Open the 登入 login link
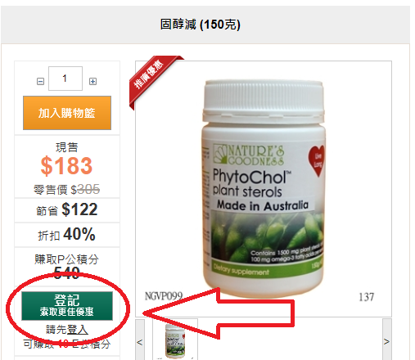This screenshot has height=360, width=415. [78, 330]
